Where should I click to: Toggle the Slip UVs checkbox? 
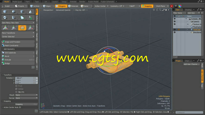[16, 92]
